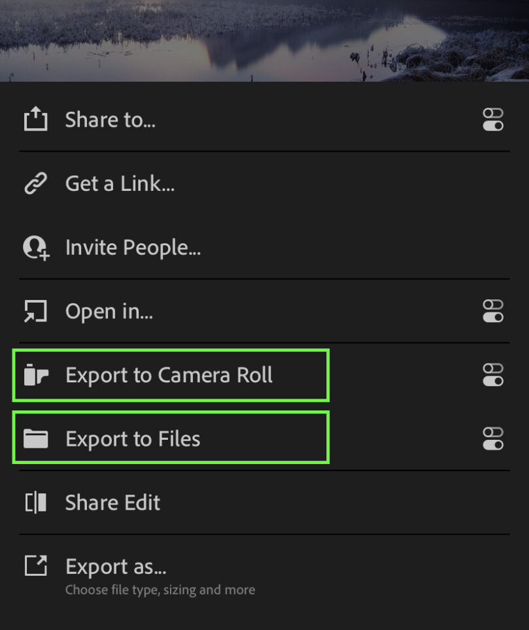Select the Open in option
Image resolution: width=529 pixels, height=630 pixels.
coord(109,311)
